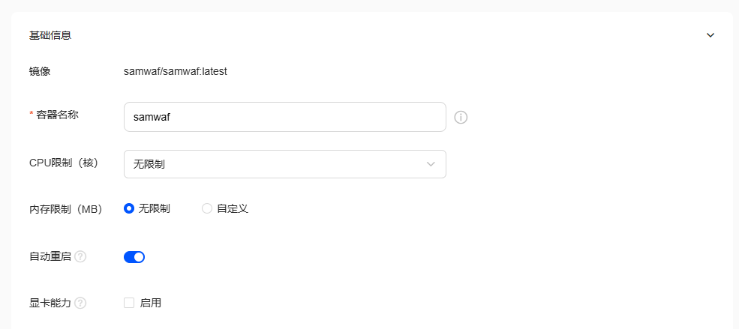Screen dimensions: 739x329
Task: Choose the 自定义 memory limit option
Action: click(x=207, y=208)
